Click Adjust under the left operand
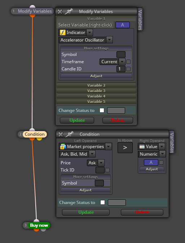The width and height of the screenshot is (185, 243). coord(85,190)
